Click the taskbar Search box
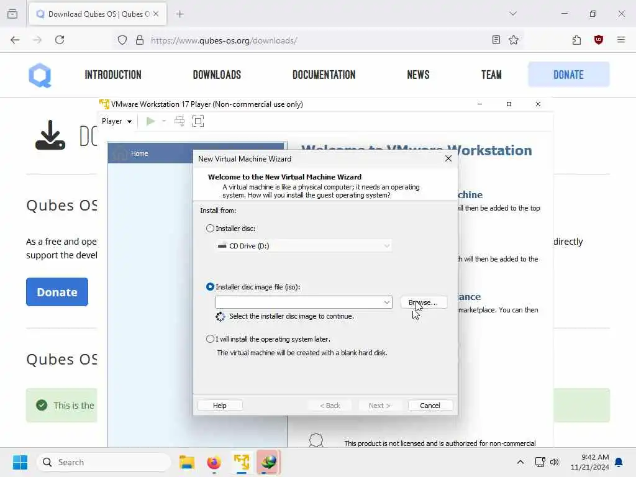Viewport: 636px width, 477px height. (104, 462)
